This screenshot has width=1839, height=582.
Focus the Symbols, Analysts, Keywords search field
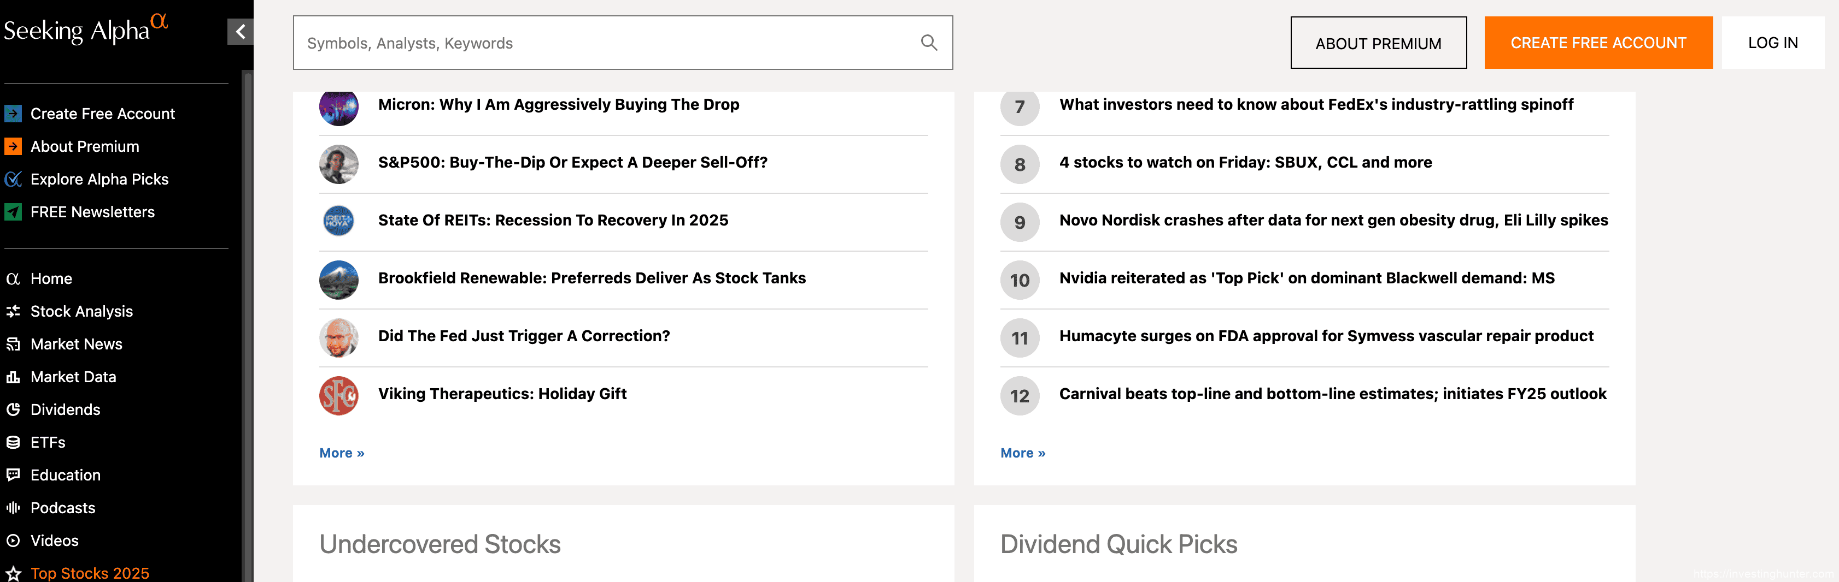[607, 43]
